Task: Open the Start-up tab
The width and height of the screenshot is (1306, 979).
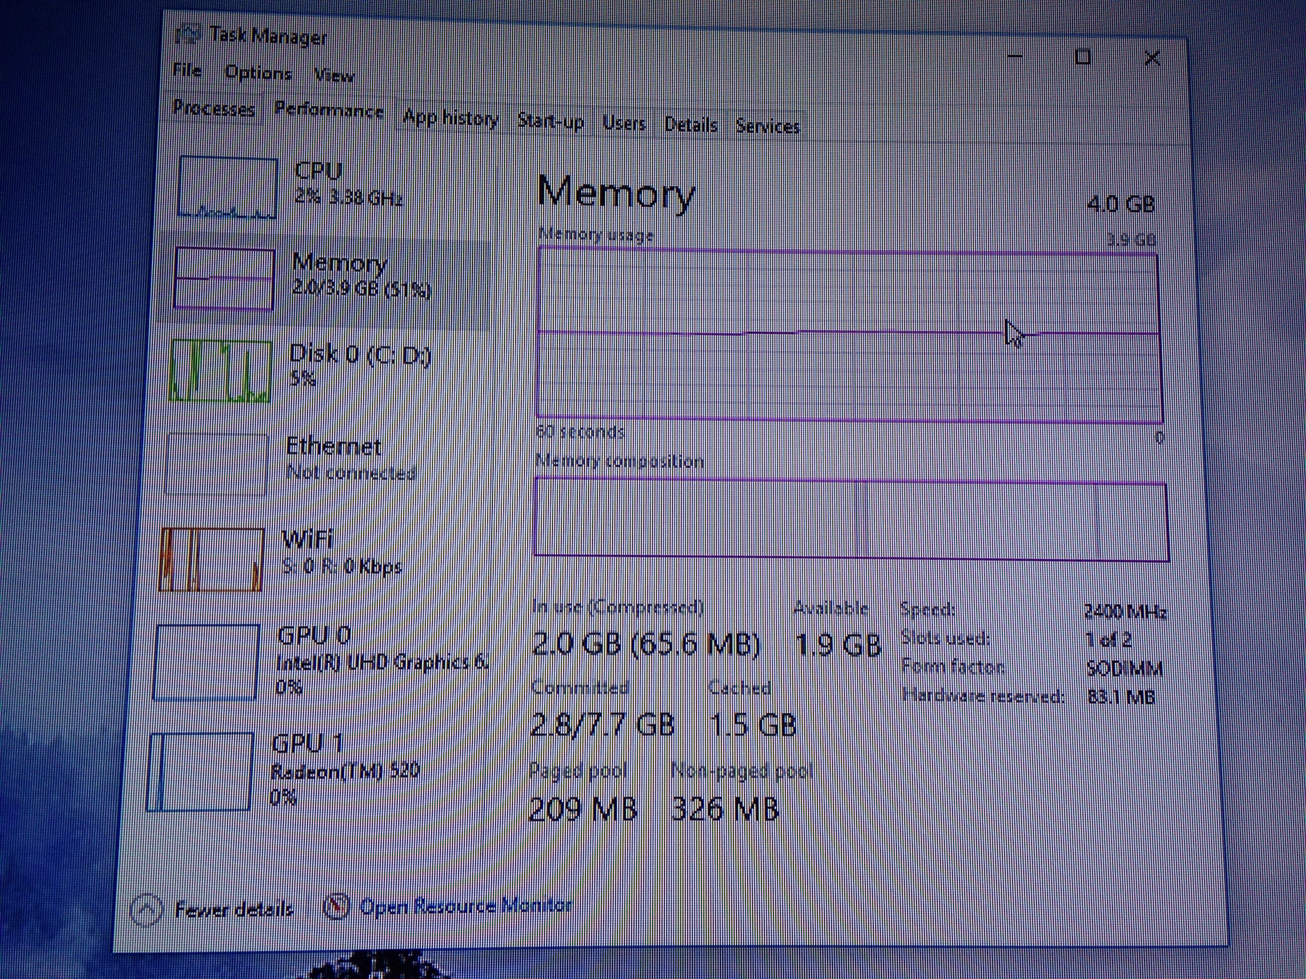Action: coord(550,121)
